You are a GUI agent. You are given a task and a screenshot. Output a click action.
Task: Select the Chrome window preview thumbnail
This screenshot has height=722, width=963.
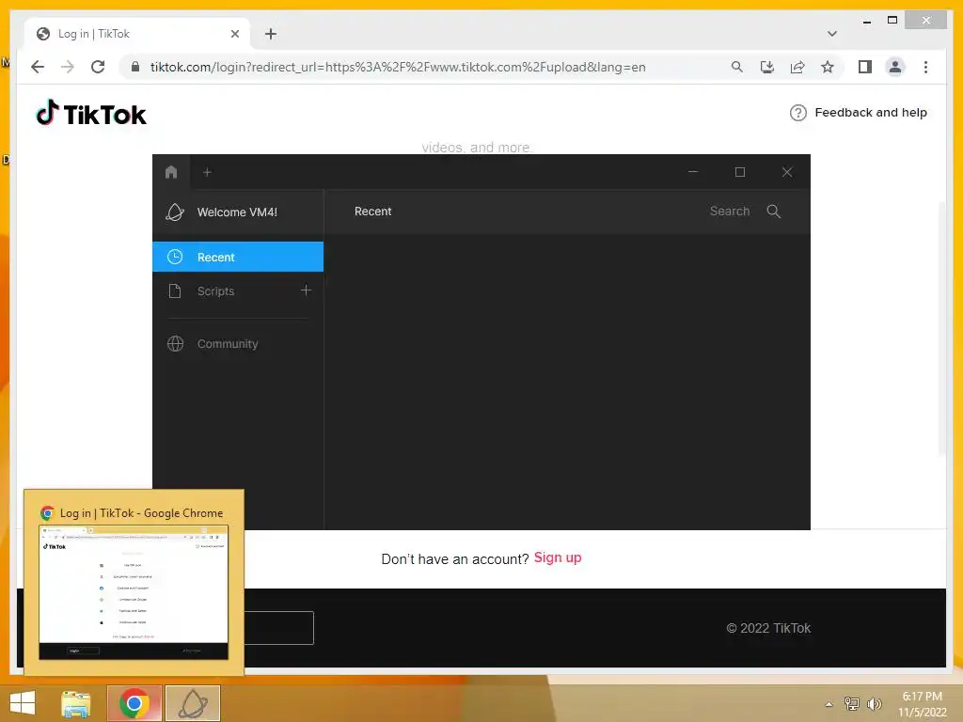(x=134, y=592)
